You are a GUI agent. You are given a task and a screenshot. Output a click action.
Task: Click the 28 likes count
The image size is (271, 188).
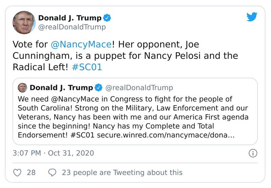click(31, 172)
